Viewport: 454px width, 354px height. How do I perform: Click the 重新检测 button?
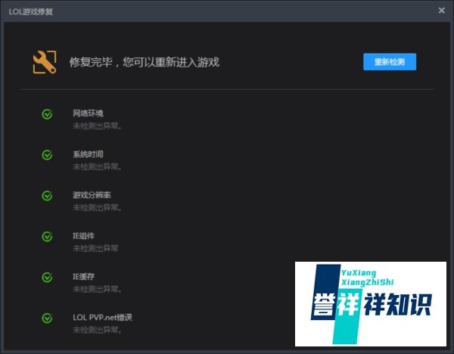390,62
